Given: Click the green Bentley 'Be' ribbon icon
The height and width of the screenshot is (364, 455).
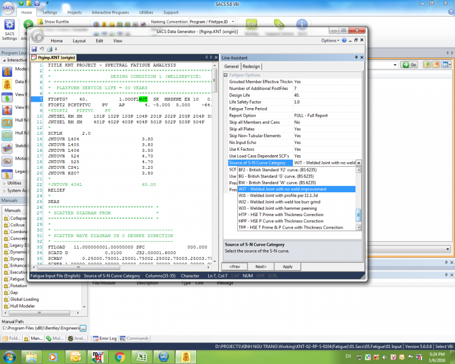Looking at the screenshot, I should [251, 24].
